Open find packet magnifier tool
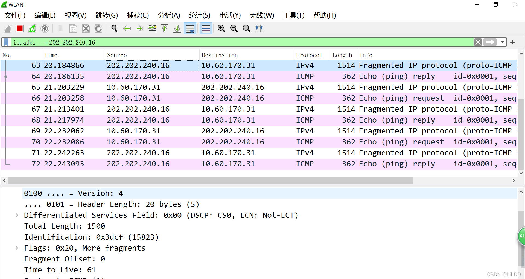The width and height of the screenshot is (525, 279). pos(114,28)
